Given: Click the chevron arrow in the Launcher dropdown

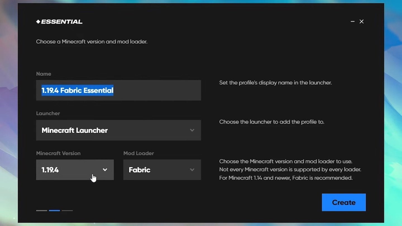Looking at the screenshot, I should pyautogui.click(x=192, y=130).
